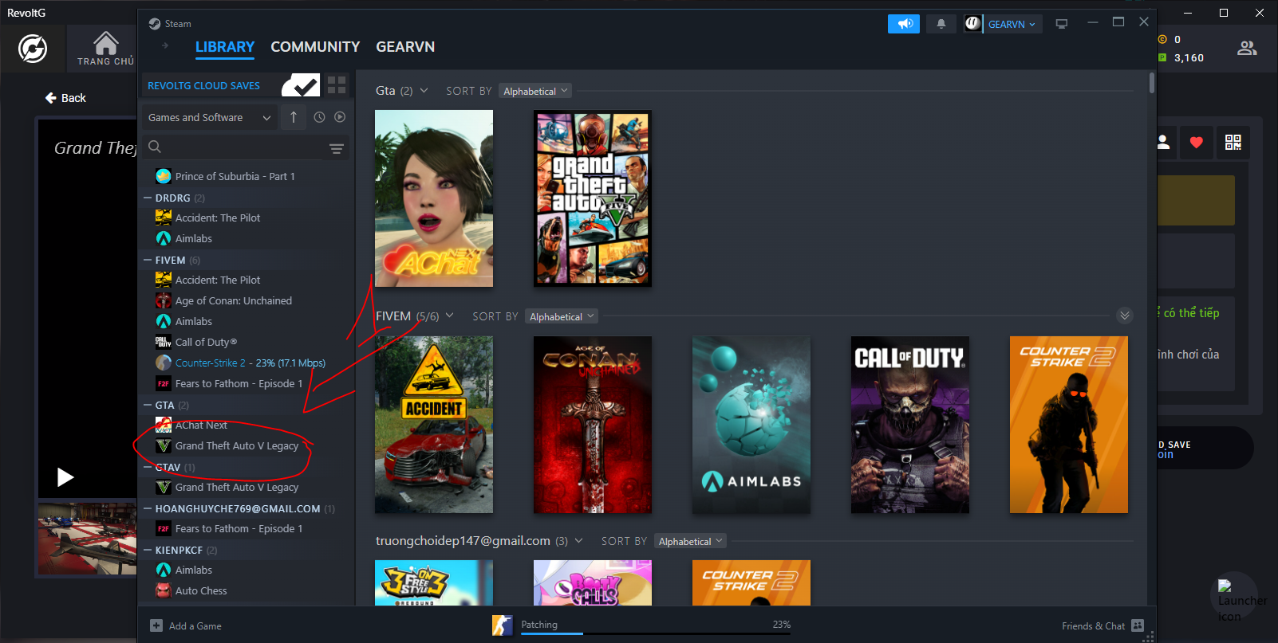Screen dimensions: 1278x643
Task: Open Sort By dropdown for truongchoidep147 collection
Action: coord(691,541)
